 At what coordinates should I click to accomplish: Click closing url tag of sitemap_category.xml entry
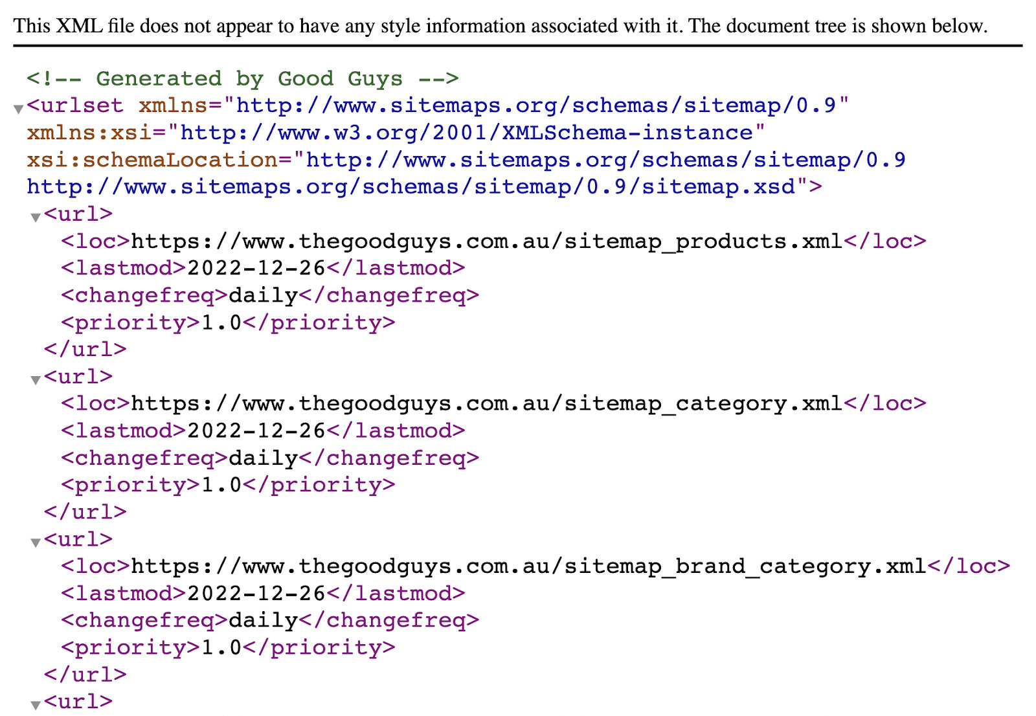tap(85, 512)
